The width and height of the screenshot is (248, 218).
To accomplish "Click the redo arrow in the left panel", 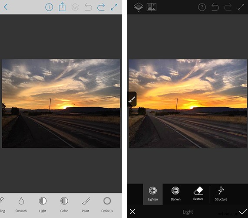I will pos(101,7).
